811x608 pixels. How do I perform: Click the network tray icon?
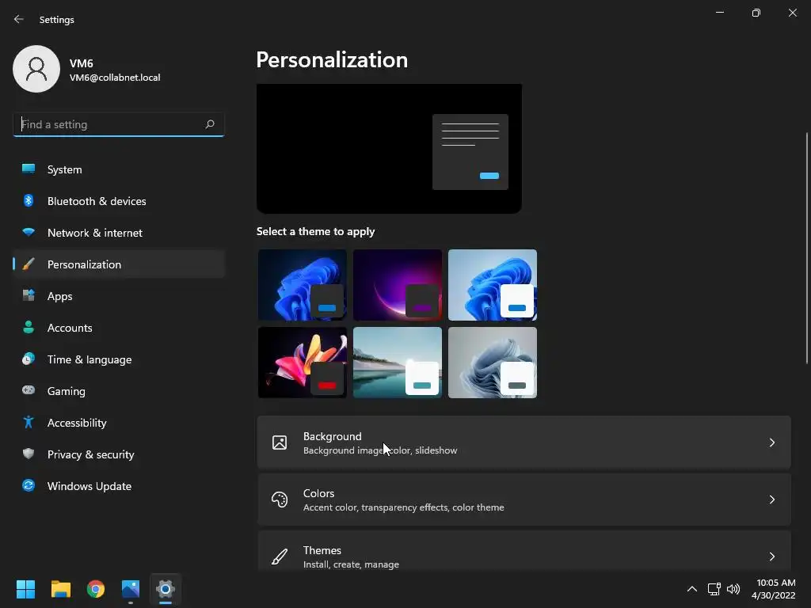pos(714,589)
